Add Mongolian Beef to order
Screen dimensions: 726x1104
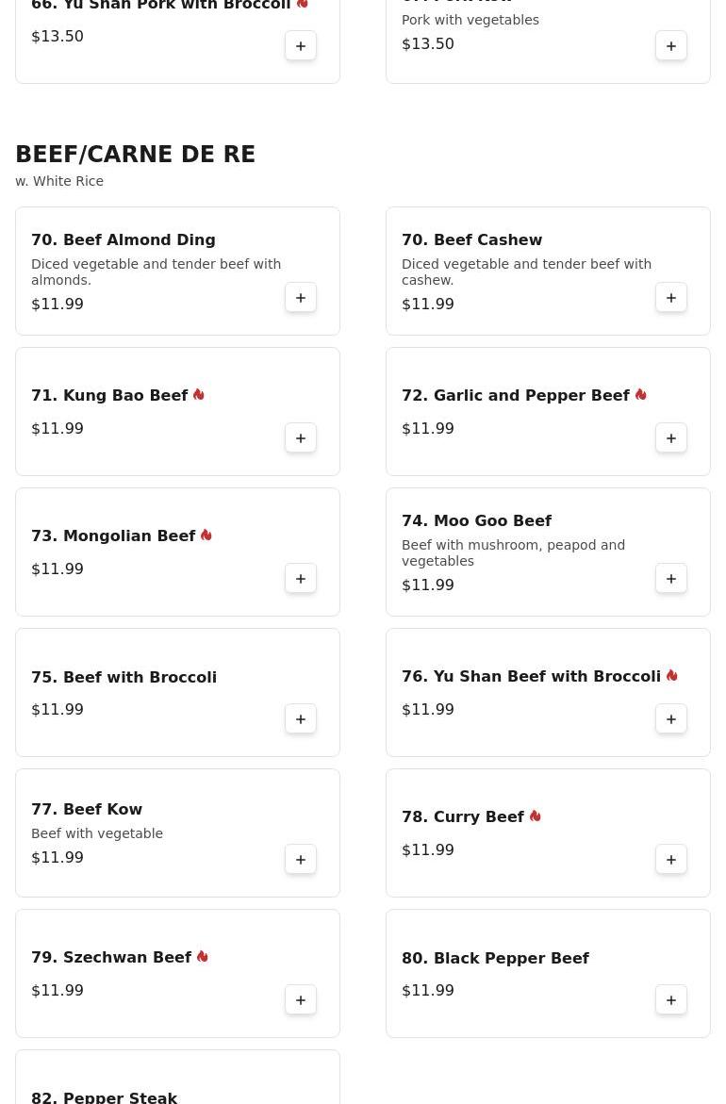coord(301,578)
